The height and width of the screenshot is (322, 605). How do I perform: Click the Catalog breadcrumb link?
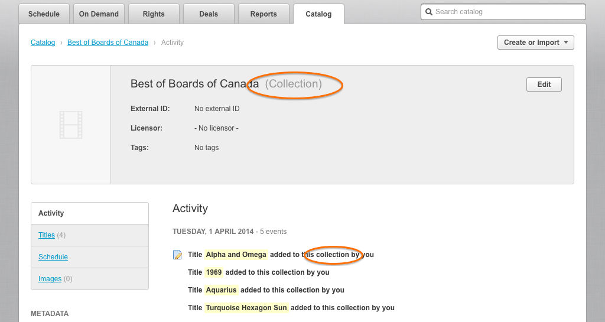coord(43,43)
